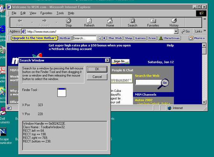Click the page scrollbar down arrow

(x=204, y=102)
